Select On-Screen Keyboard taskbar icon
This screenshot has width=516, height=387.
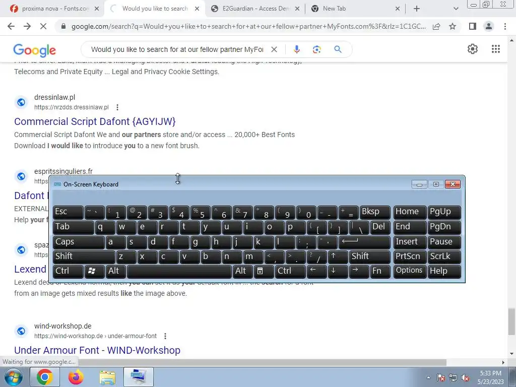(x=138, y=377)
